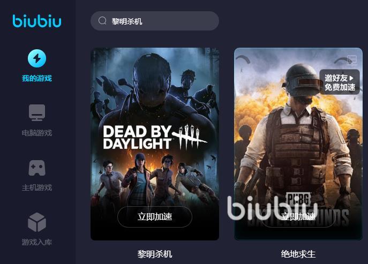This screenshot has height=264, width=368.
Task: Select the Dead by Daylight cover thumbnail
Action: tap(155, 144)
